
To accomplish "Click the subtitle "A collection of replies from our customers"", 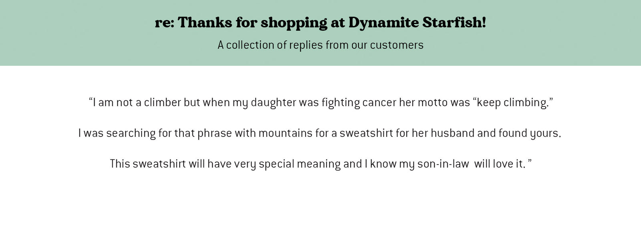I will tap(320, 45).
